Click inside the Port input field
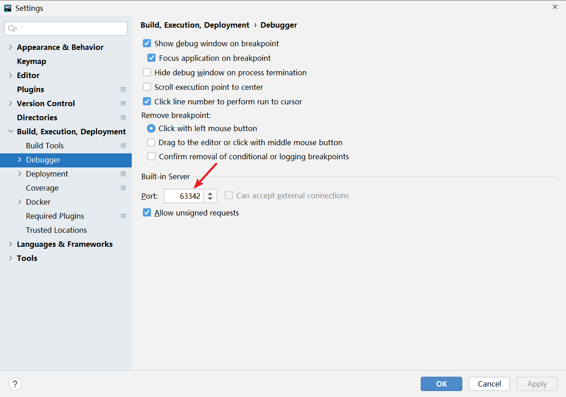Image resolution: width=566 pixels, height=397 pixels. pos(183,196)
